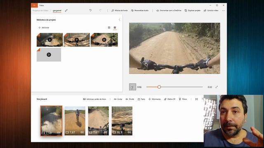
Task: Click the Storyboard heading label
Action: coord(42,99)
